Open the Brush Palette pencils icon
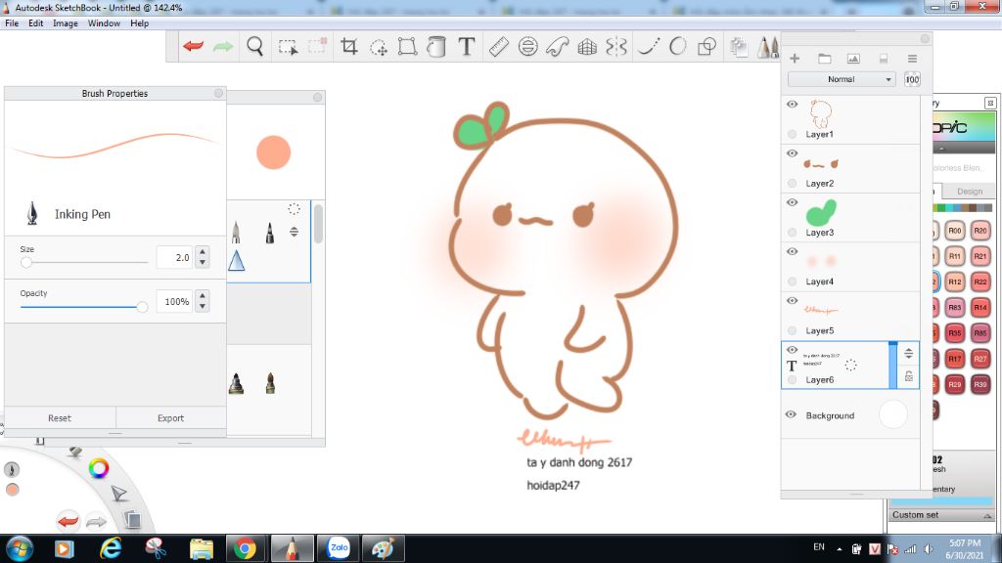 [x=768, y=47]
